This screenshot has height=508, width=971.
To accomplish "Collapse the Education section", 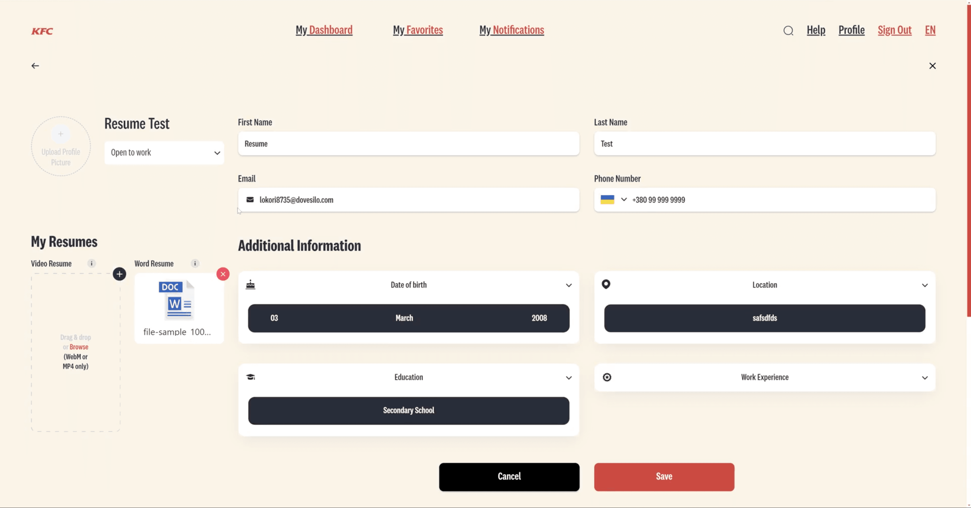I will (x=569, y=378).
